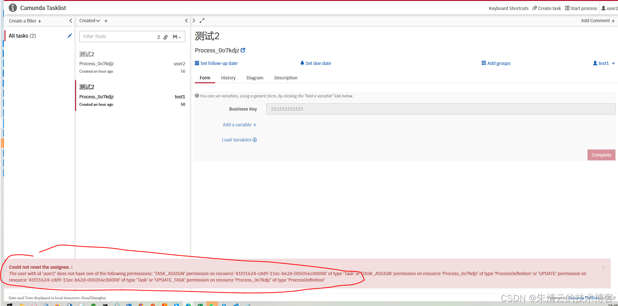Click the Business Key field
This screenshot has width=618, height=306.
441,109
